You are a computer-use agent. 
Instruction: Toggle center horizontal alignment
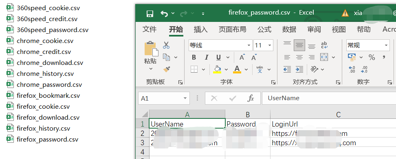pos(299,57)
